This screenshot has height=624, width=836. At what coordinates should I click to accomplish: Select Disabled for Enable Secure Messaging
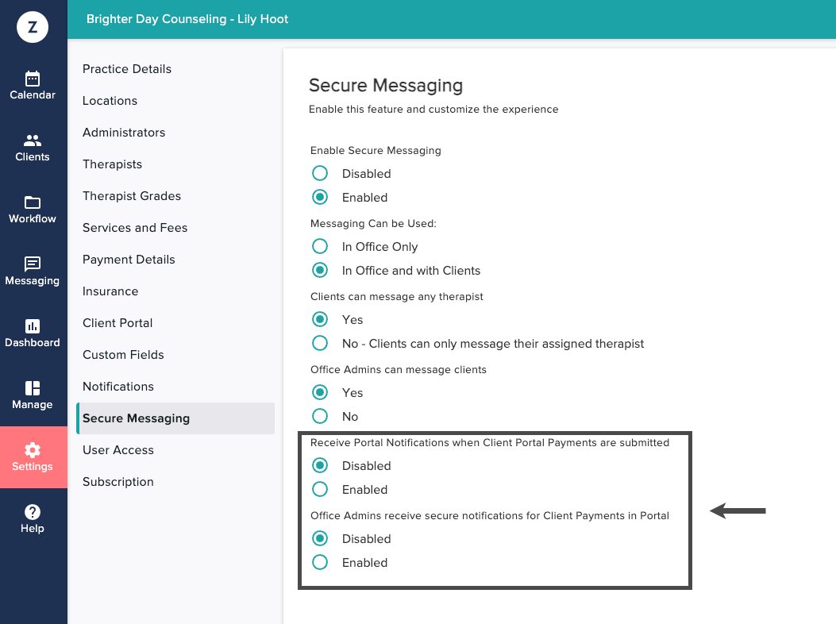tap(320, 174)
